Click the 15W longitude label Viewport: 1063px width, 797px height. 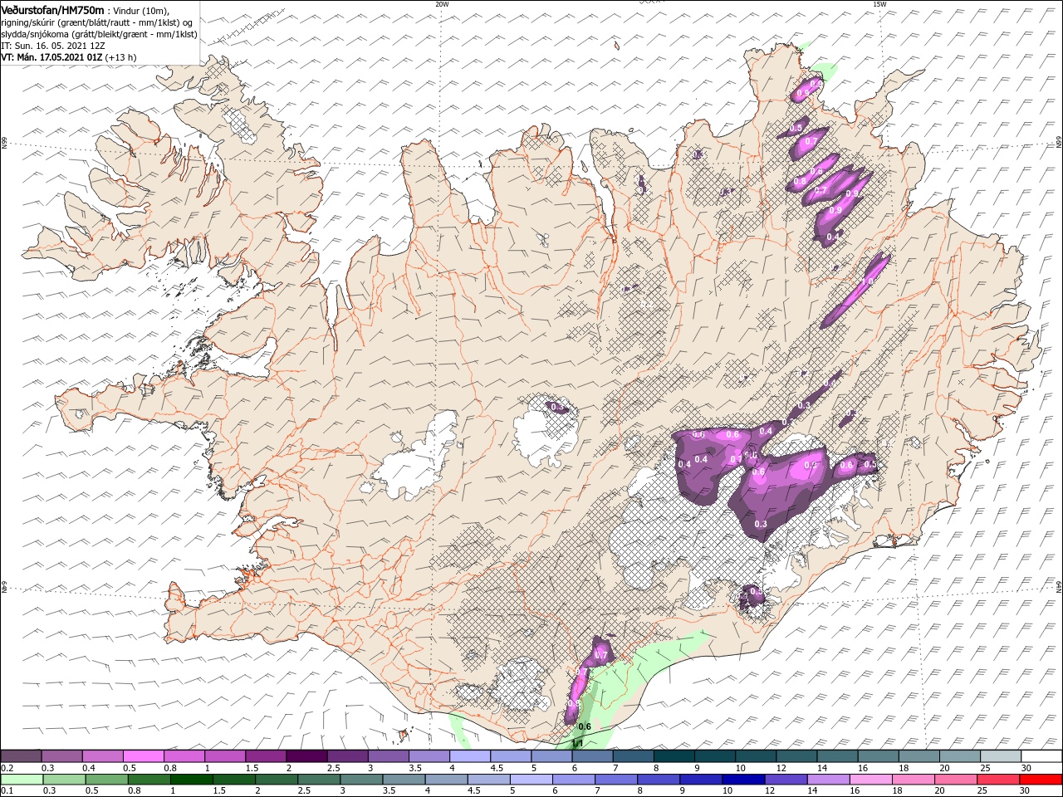click(x=879, y=3)
